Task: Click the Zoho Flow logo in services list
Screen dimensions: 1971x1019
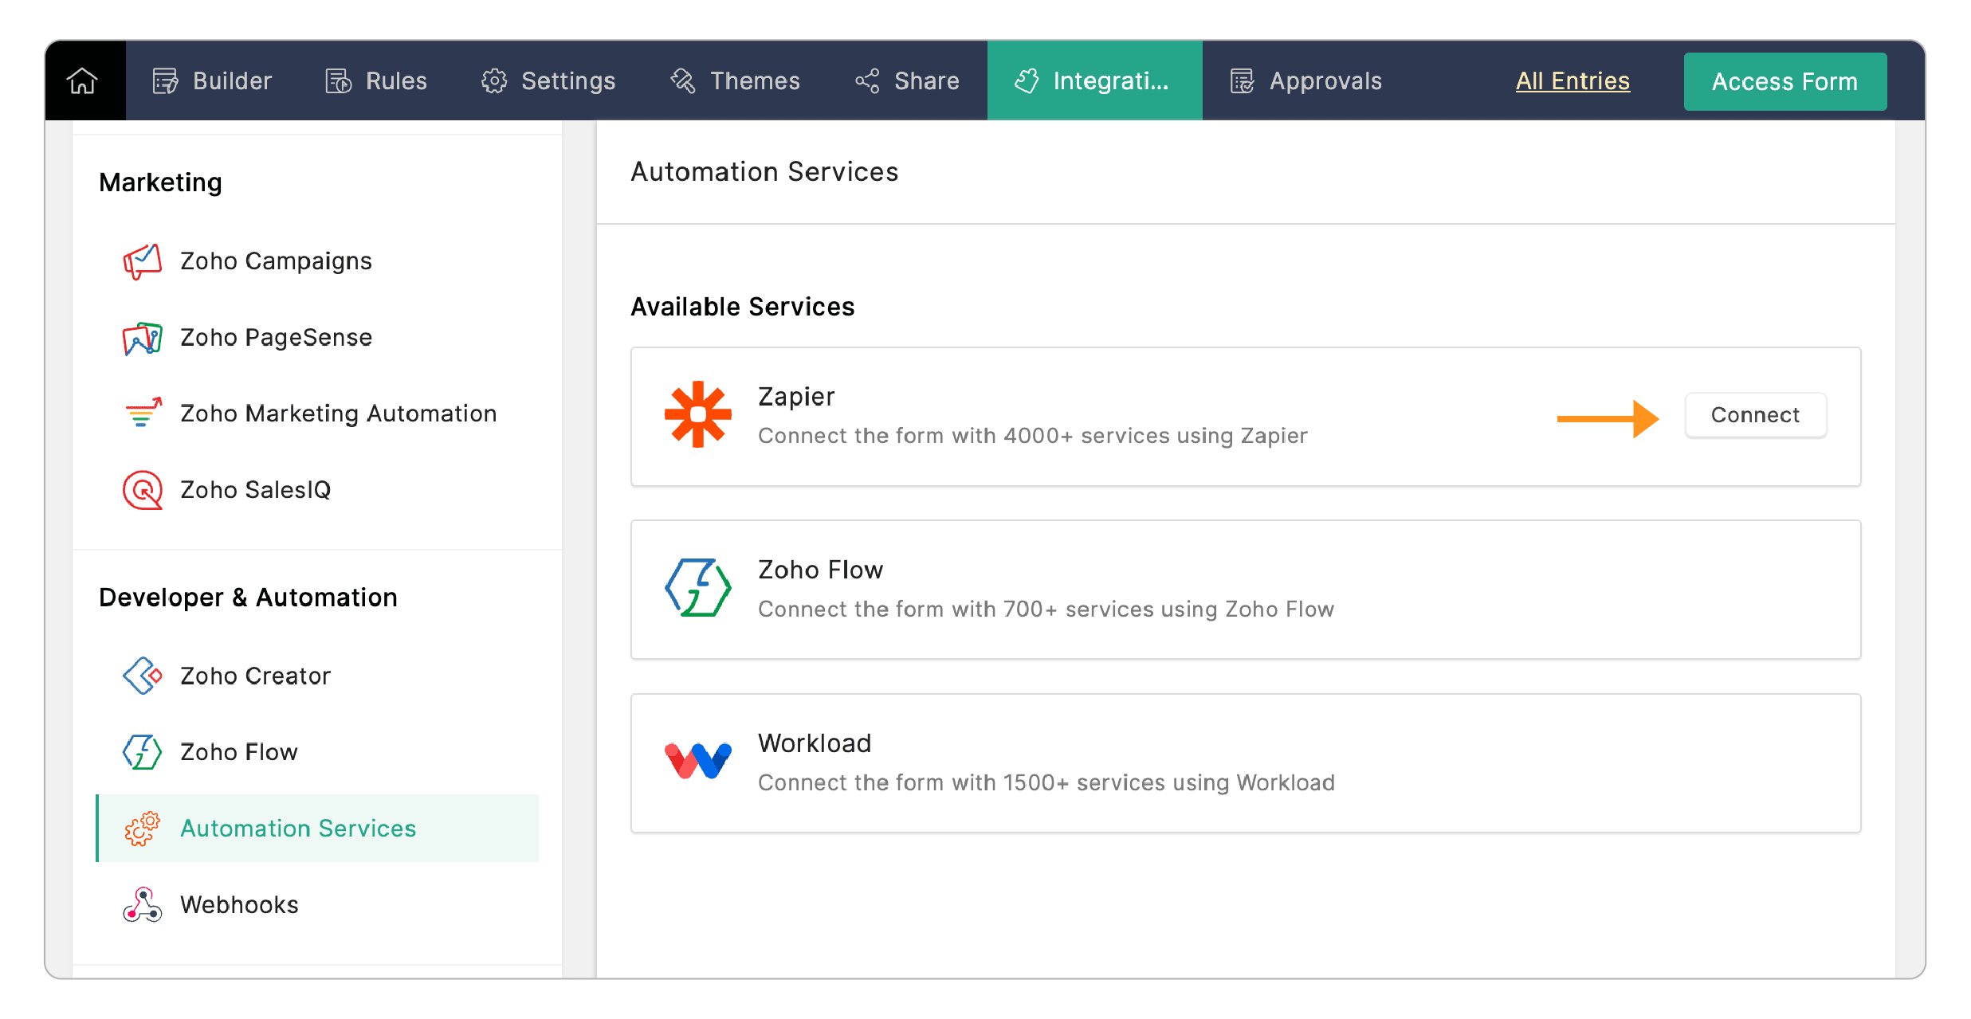Action: [697, 588]
